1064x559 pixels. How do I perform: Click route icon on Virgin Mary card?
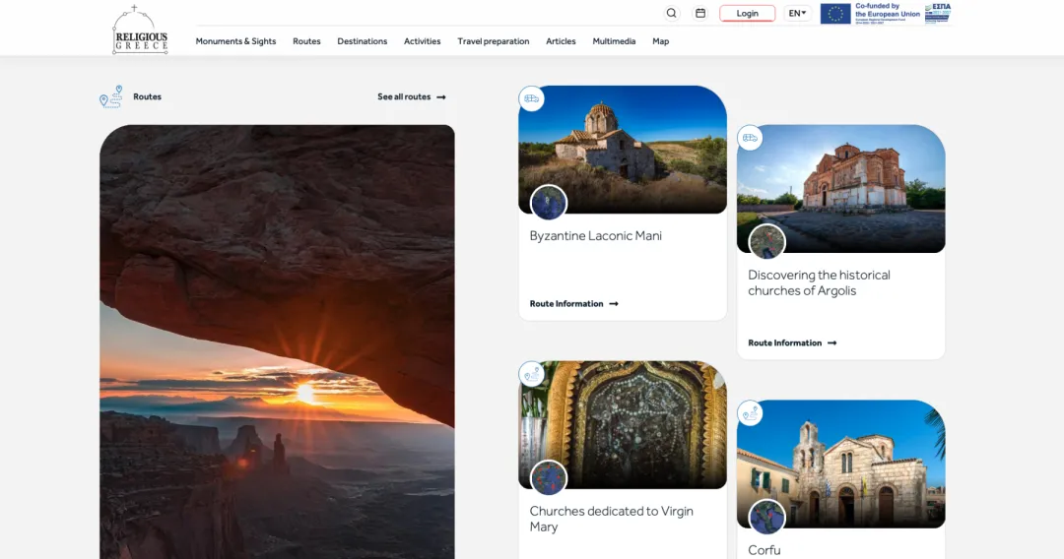pos(532,374)
